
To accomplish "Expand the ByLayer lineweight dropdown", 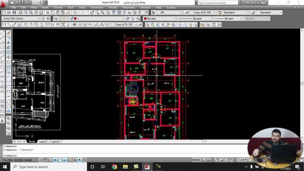I will point(241,19).
